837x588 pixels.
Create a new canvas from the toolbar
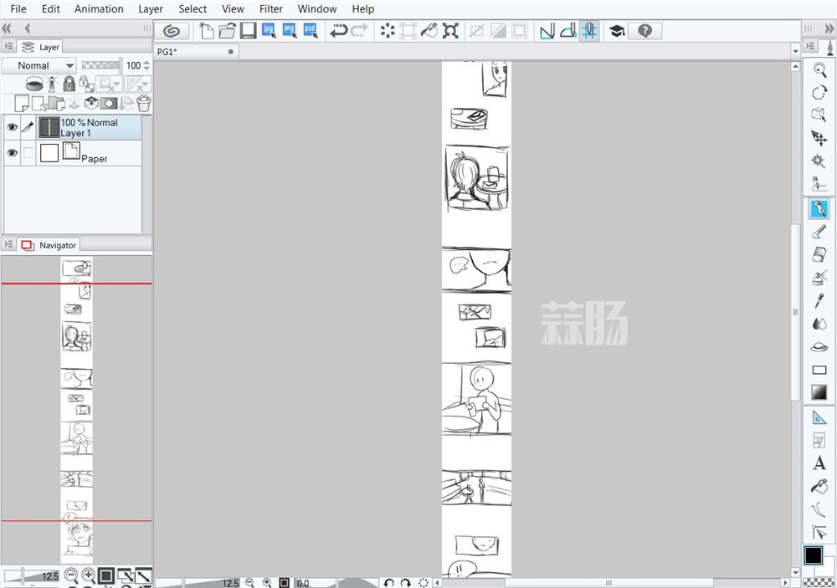pos(206,31)
